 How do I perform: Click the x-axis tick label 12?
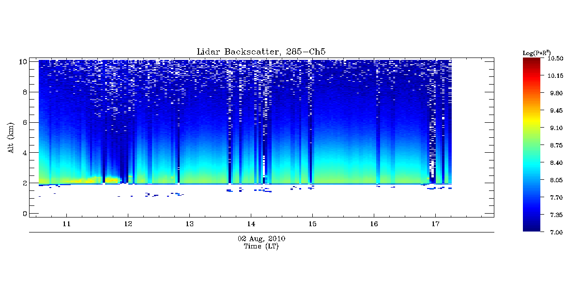point(128,224)
